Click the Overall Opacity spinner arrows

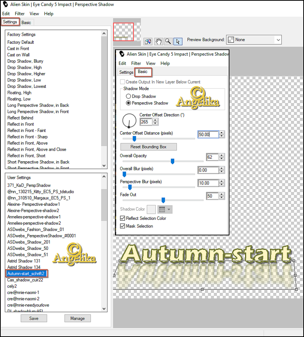click(222, 157)
